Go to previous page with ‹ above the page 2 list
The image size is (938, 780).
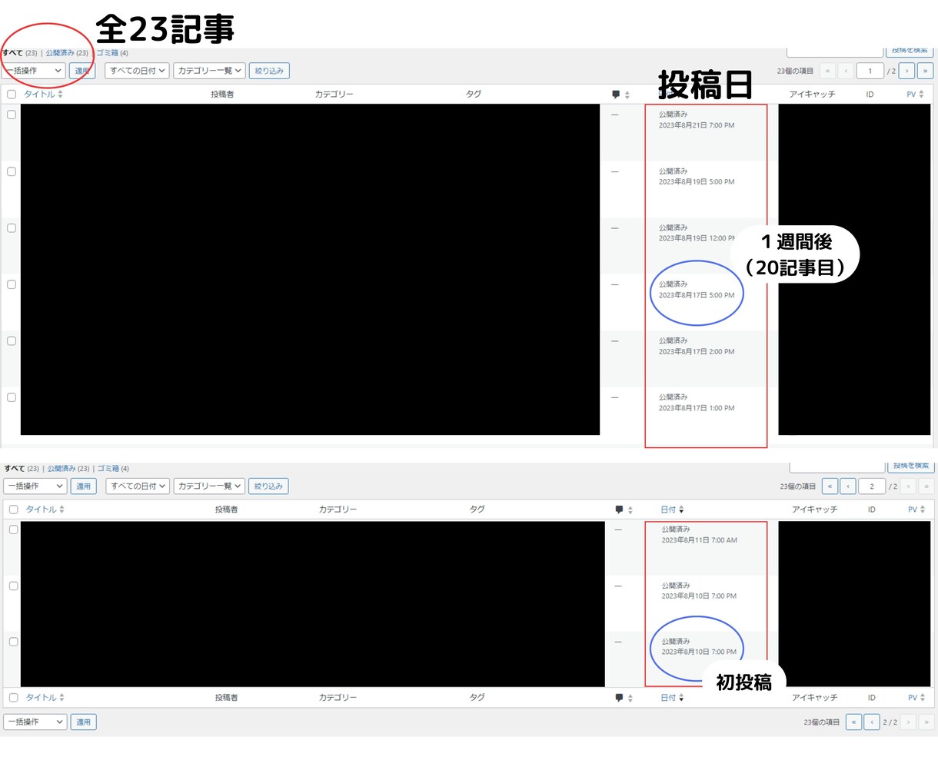(848, 486)
